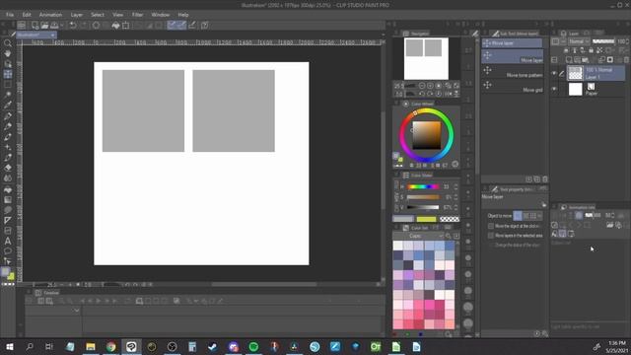Click the Create layer mask icon
Image resolution: width=631 pixels, height=355 pixels.
coord(610,60)
